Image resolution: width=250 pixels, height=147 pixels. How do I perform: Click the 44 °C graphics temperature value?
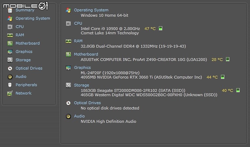(x=212, y=77)
